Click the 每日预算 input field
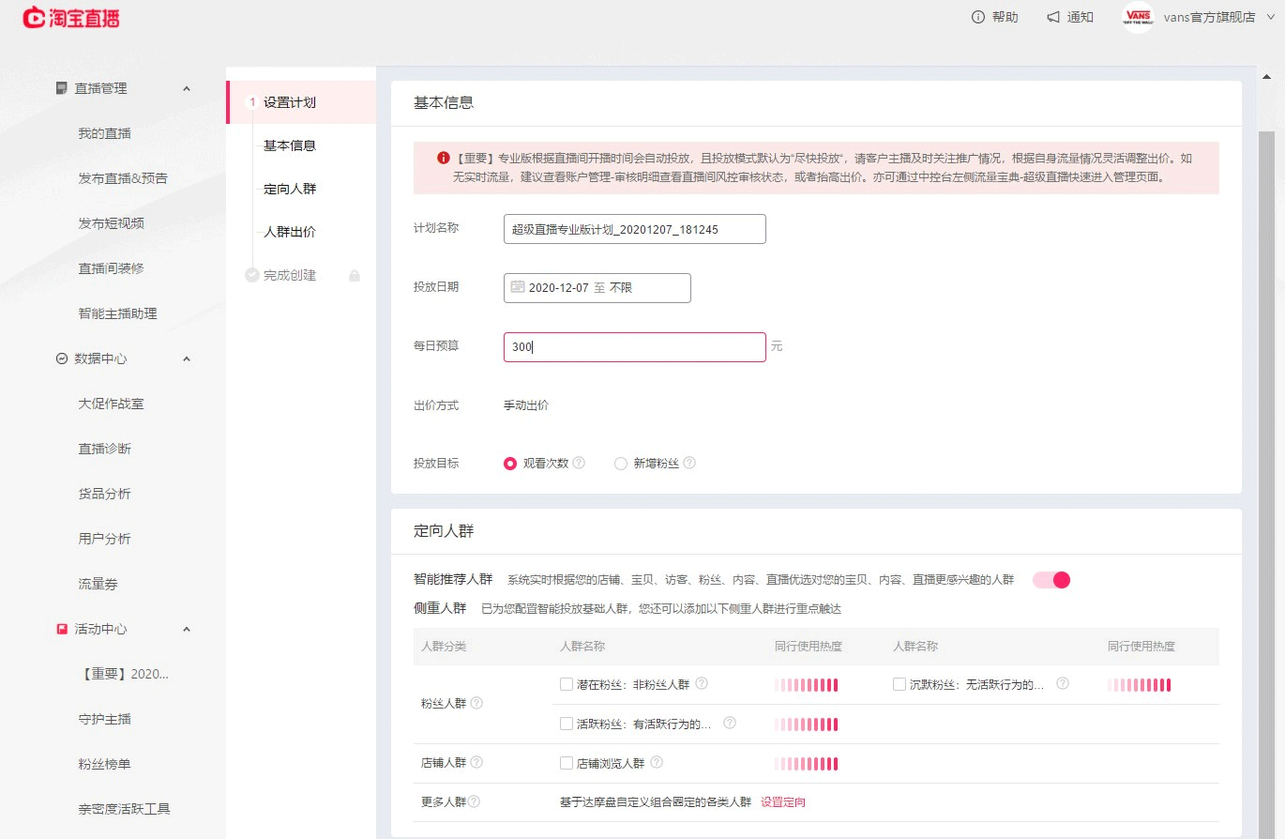Screen dimensions: 1285x839 click(634, 347)
